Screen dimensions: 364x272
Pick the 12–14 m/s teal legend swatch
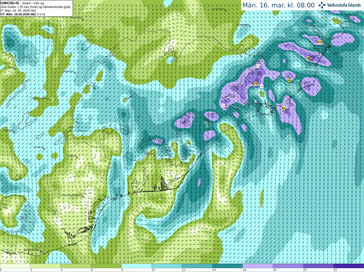coord(197,266)
